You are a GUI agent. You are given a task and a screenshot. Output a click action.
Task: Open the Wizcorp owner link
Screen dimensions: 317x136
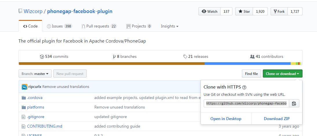[33, 11]
